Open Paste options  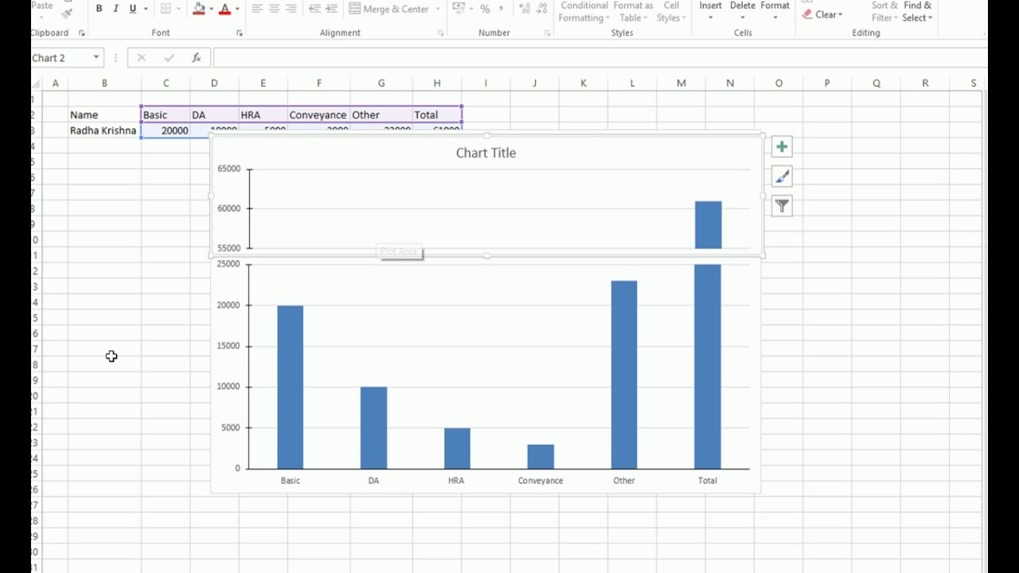tap(41, 10)
